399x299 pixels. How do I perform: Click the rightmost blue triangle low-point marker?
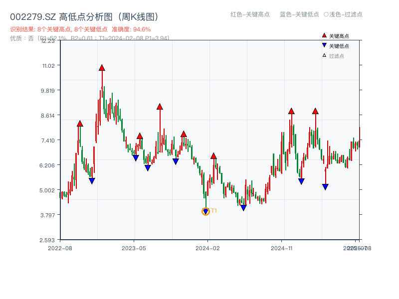coord(325,186)
